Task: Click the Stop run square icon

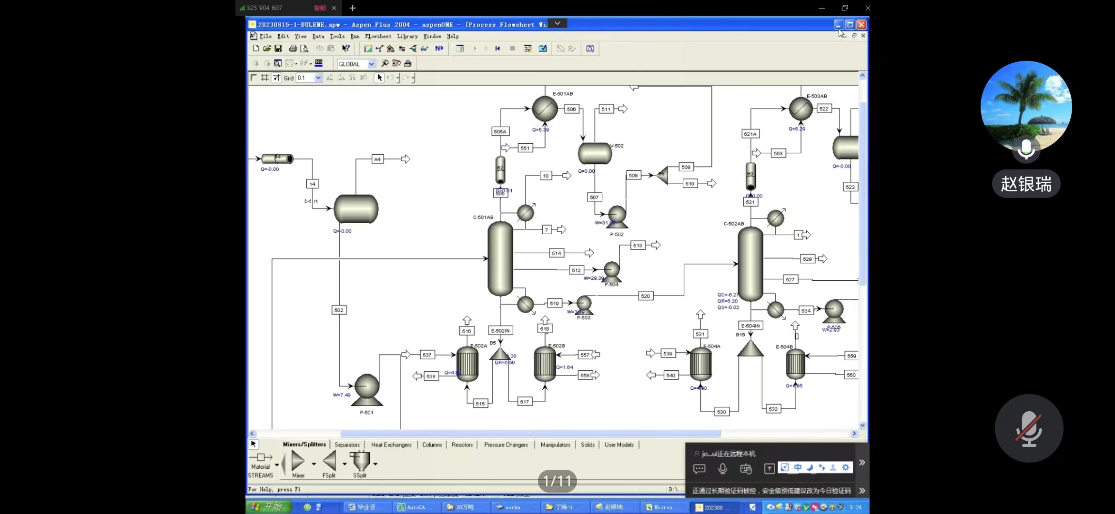Action: 512,49
